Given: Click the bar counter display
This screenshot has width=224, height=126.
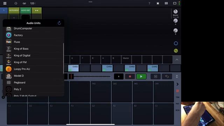Looking at the screenshot, I should (119, 77).
